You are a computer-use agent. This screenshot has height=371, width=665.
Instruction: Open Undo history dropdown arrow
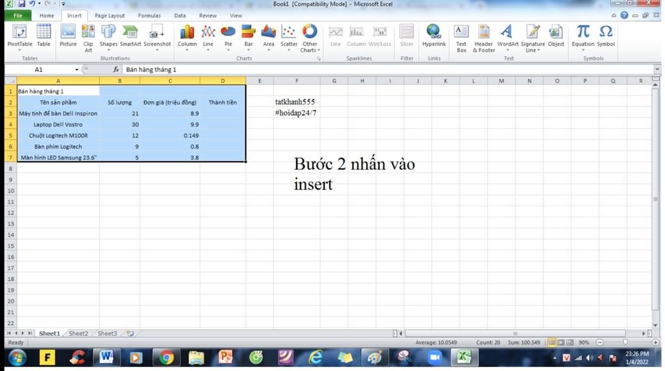coord(40,4)
